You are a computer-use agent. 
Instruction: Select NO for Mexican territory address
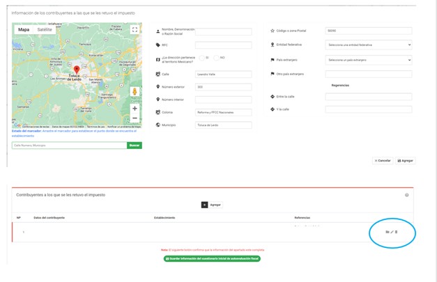(217, 57)
